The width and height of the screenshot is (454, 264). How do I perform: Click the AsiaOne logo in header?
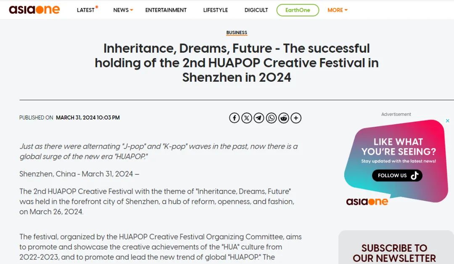pos(34,10)
